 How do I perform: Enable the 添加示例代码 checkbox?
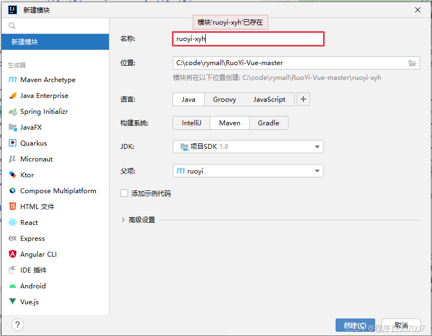pos(124,193)
